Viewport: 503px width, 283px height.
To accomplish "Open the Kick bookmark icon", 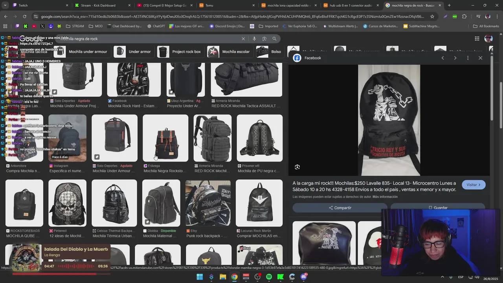I will 26,26.
